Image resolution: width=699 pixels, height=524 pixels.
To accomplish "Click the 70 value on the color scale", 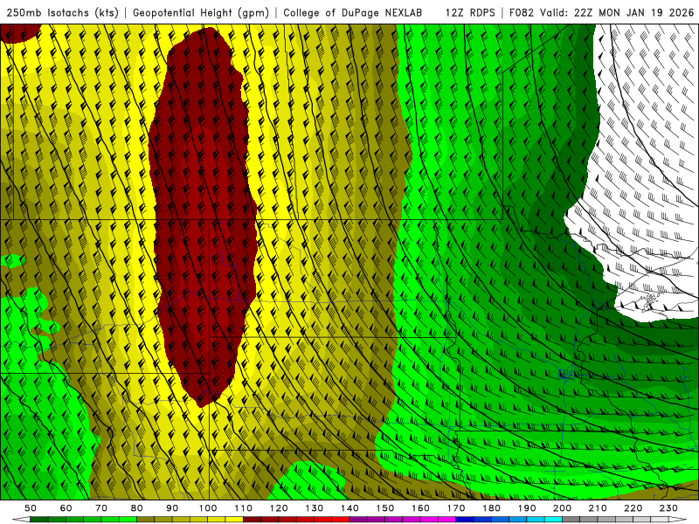I will click(x=101, y=508).
